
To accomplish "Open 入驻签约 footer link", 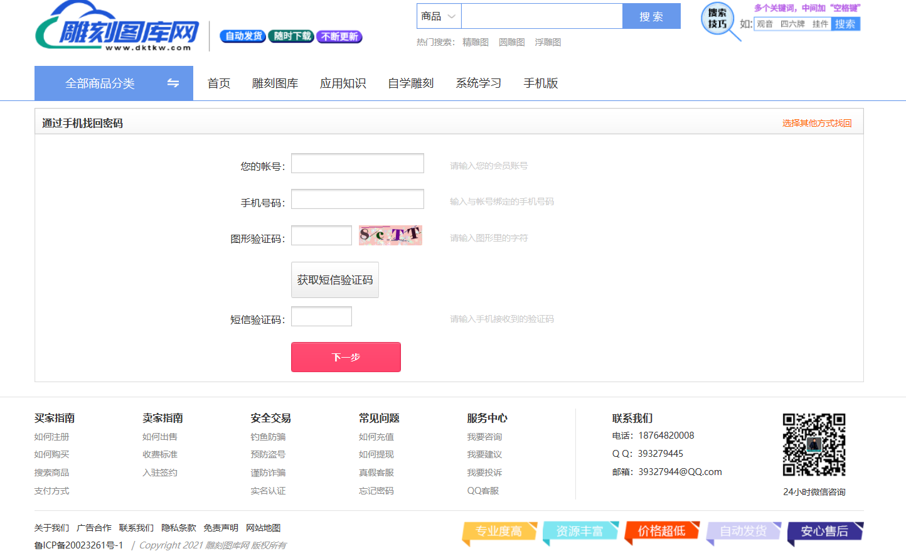I will point(160,473).
